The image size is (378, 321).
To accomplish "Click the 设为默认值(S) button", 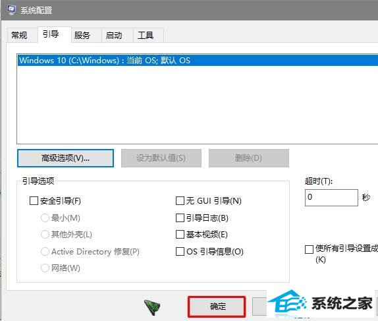I will (x=161, y=158).
